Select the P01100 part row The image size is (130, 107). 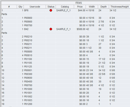tap(66, 59)
